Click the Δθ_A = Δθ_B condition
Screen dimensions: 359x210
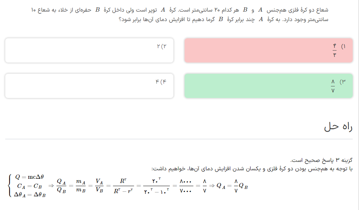tap(30, 195)
